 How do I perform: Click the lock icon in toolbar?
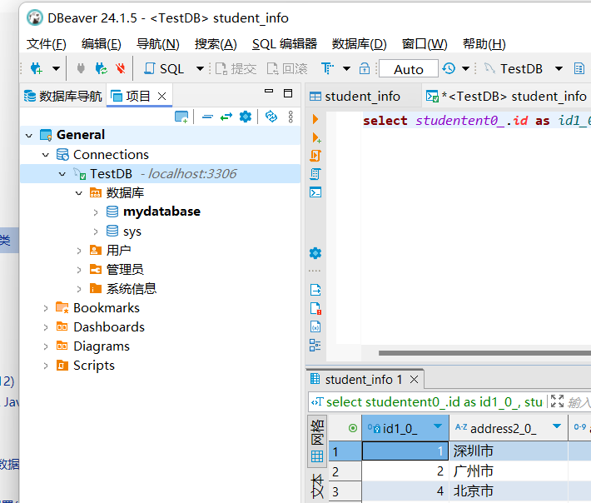(365, 68)
